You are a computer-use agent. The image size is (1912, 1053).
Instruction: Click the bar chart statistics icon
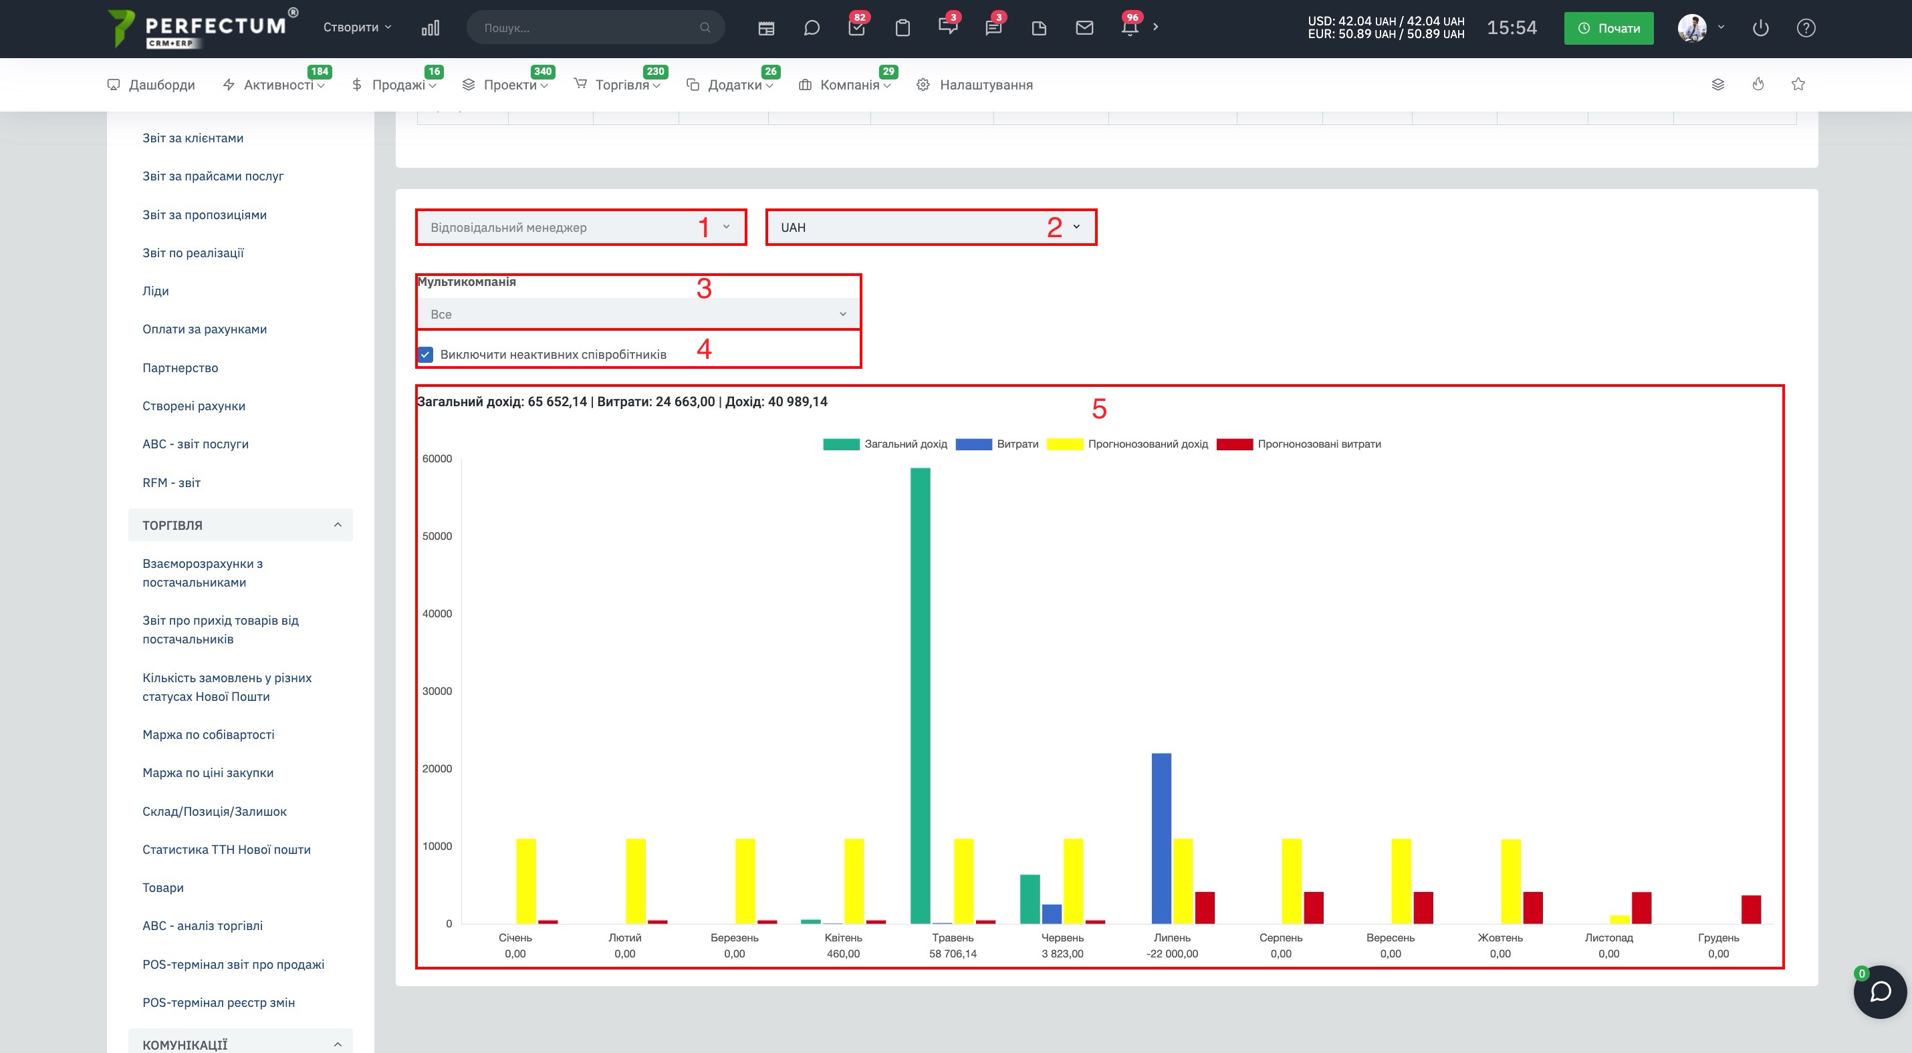click(431, 28)
